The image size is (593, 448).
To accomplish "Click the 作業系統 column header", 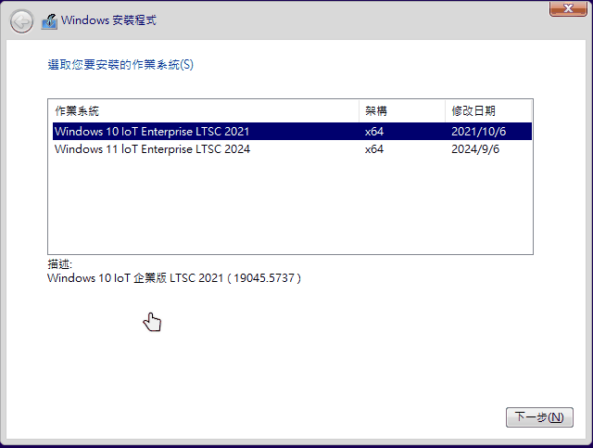I will click(204, 111).
